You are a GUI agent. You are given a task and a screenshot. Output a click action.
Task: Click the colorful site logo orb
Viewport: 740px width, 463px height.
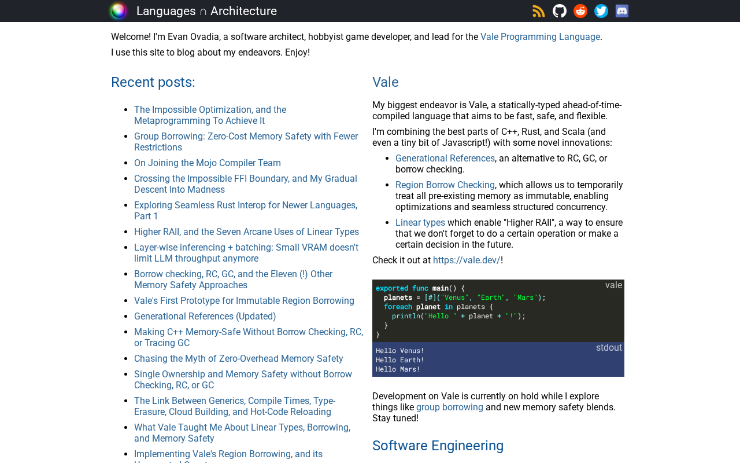point(119,11)
